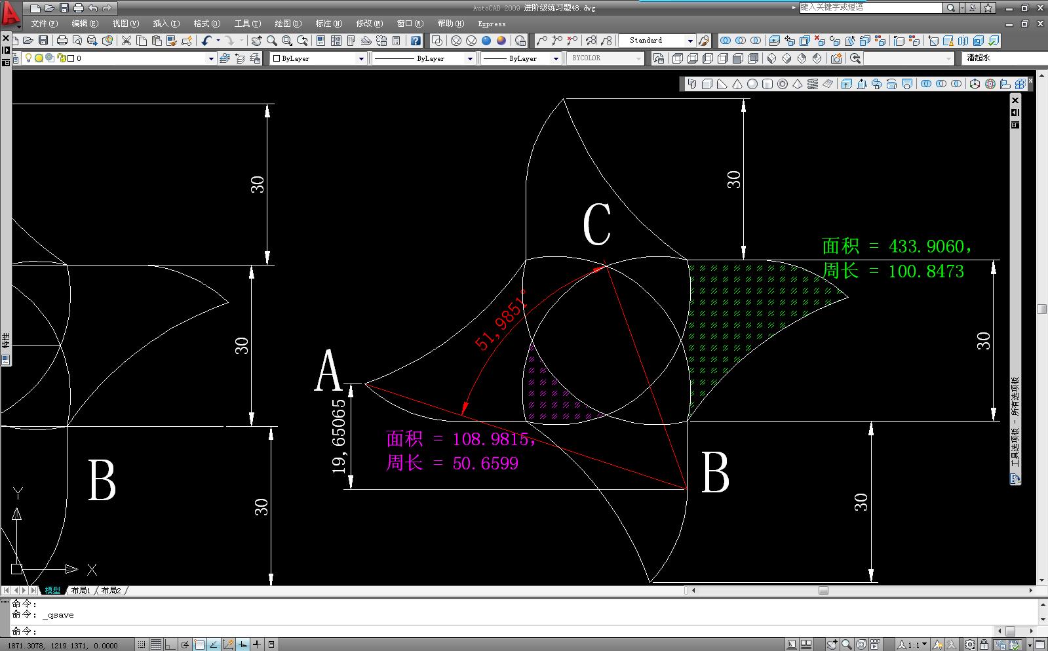Select the 模型 model tab
This screenshot has width=1048, height=651.
(x=52, y=591)
